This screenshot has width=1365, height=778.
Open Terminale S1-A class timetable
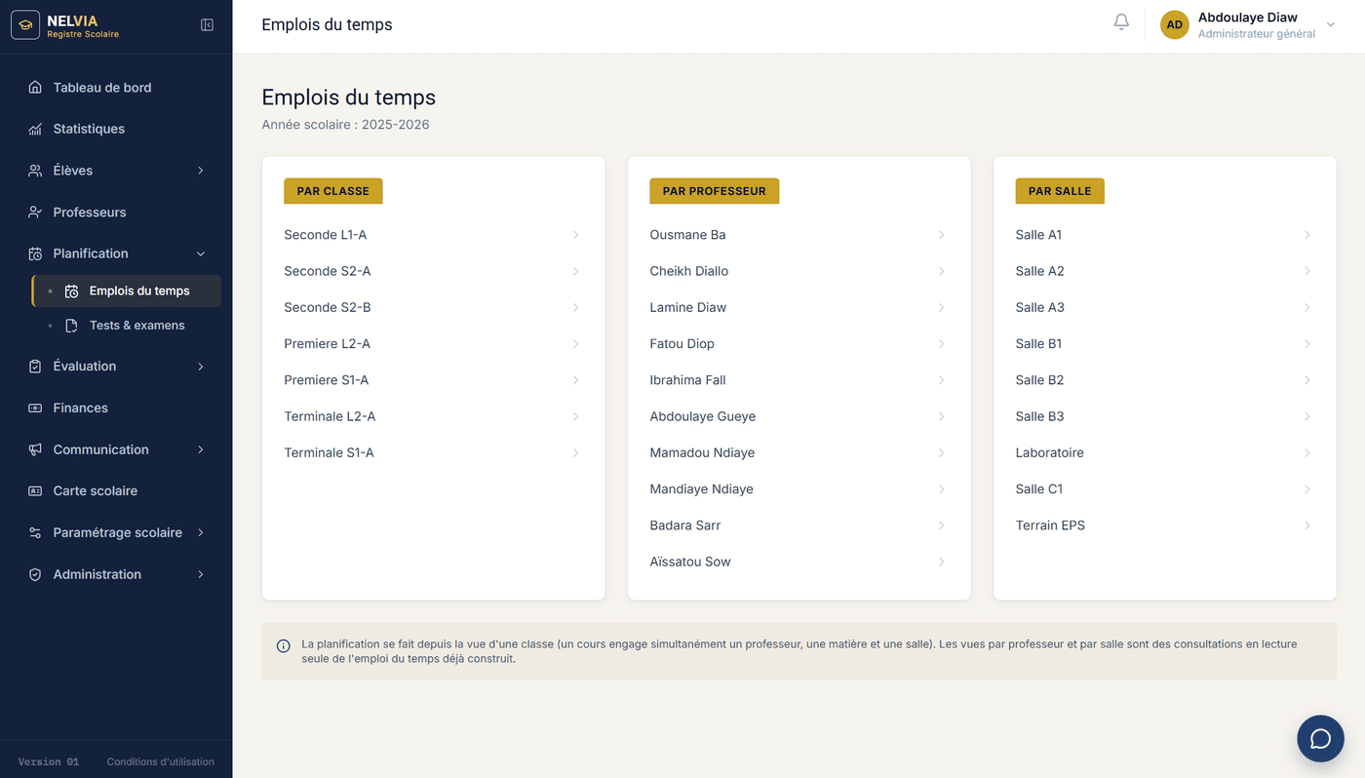pos(433,453)
